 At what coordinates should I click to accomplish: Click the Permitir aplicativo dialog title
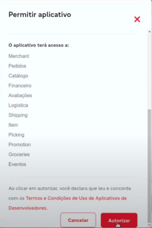[x=40, y=15]
